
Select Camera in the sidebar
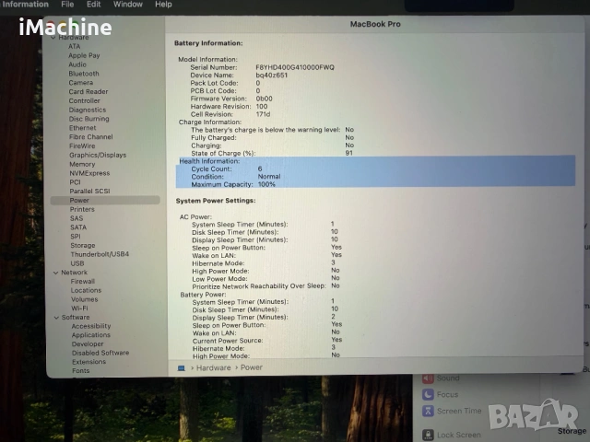[80, 83]
